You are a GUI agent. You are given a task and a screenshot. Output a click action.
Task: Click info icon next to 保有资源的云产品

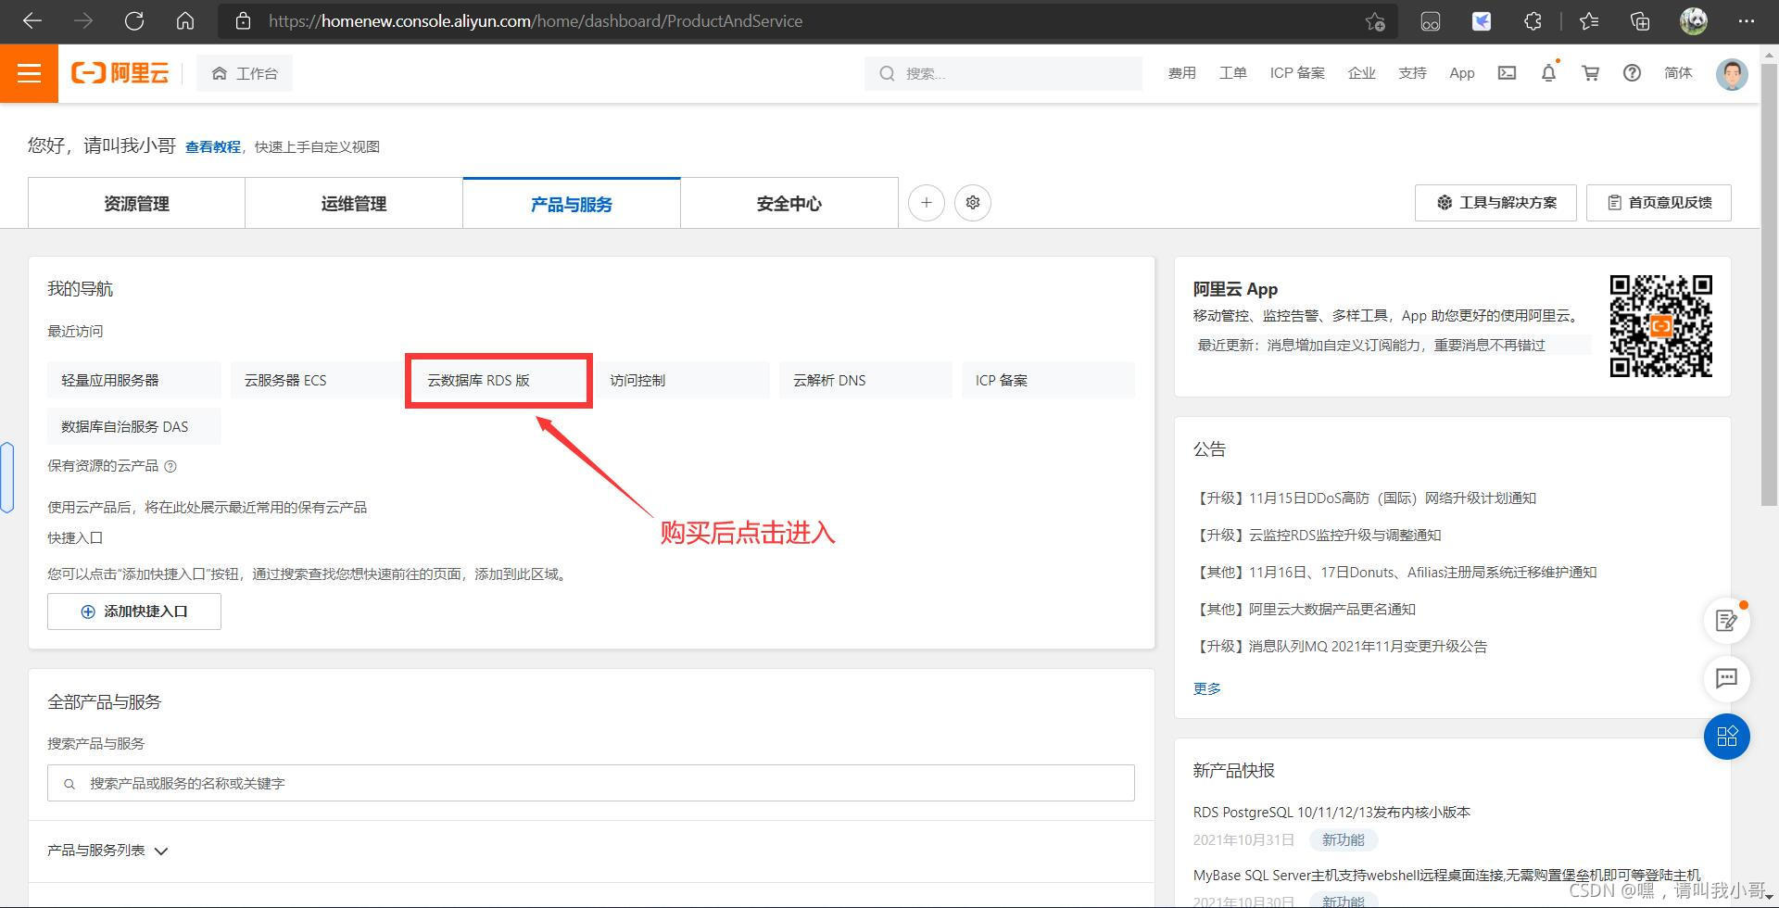tap(170, 466)
